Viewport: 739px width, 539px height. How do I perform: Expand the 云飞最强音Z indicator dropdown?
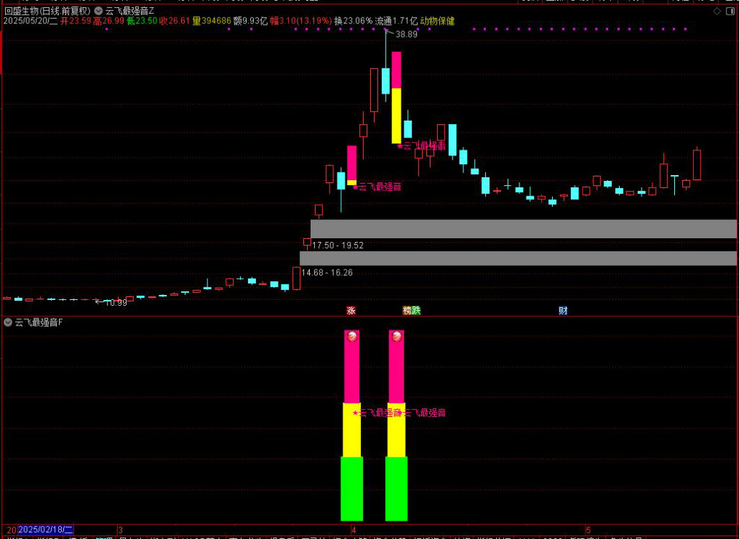pos(98,11)
